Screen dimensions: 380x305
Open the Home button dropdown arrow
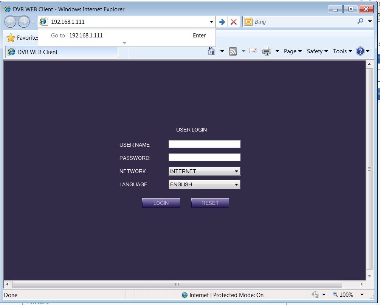click(222, 51)
